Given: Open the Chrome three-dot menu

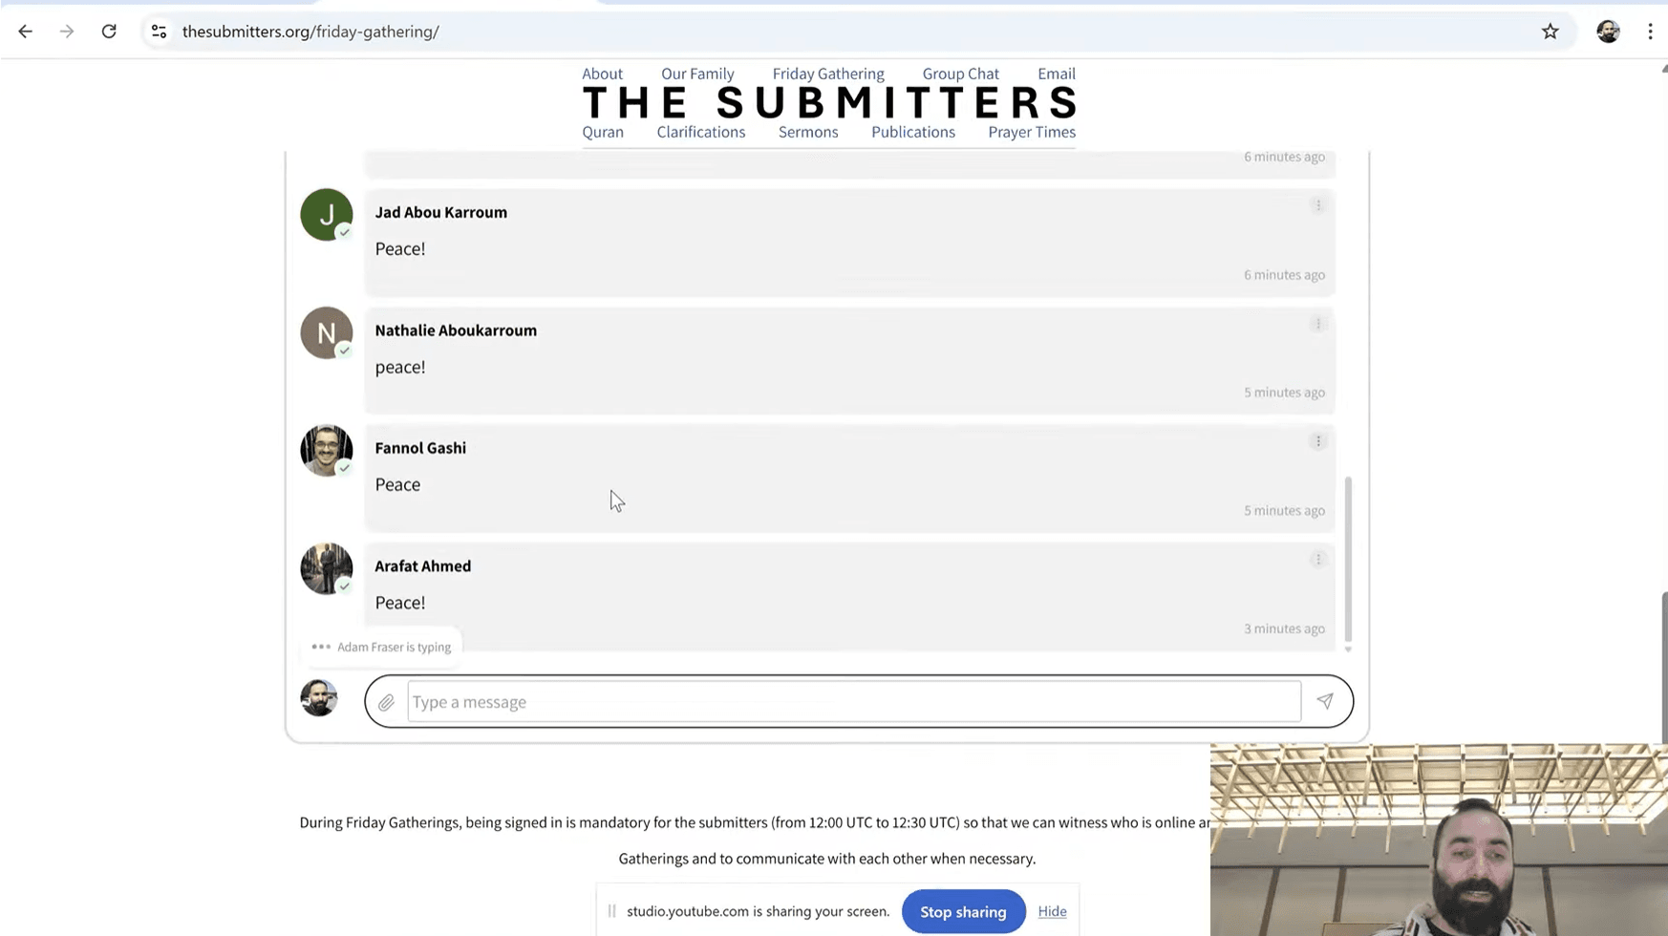Looking at the screenshot, I should [1650, 32].
